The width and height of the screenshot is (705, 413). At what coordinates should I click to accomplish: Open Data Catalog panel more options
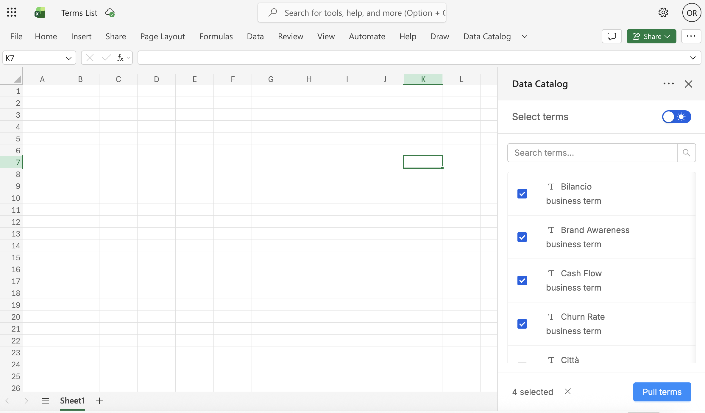pos(668,84)
